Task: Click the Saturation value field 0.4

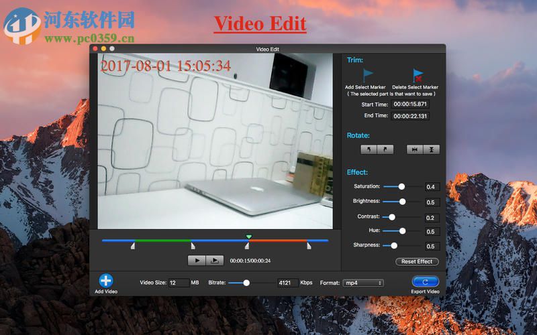Action: click(x=432, y=187)
